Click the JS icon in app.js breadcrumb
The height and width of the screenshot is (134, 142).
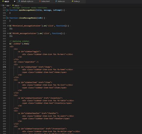13,5
